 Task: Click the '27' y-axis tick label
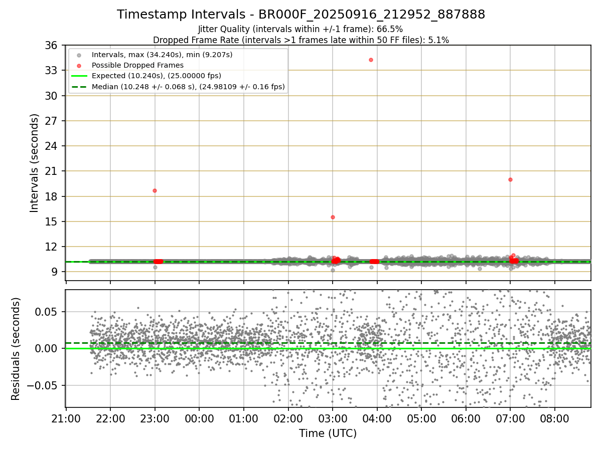point(52,121)
